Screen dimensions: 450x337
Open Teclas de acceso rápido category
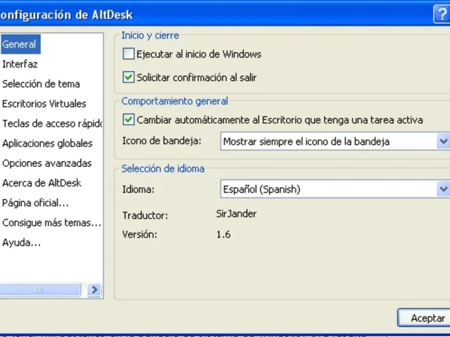tap(52, 124)
